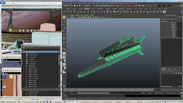Go to start of Maya playback range
183x103 pixels.
[x=162, y=90]
